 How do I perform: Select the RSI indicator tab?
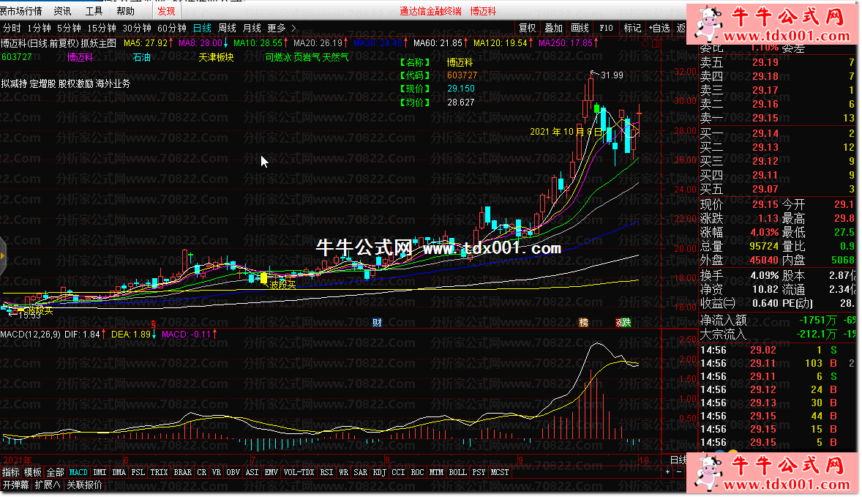click(326, 472)
